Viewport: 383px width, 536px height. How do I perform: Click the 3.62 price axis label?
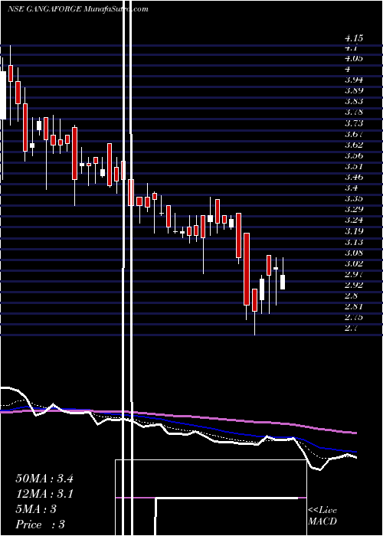(x=354, y=145)
